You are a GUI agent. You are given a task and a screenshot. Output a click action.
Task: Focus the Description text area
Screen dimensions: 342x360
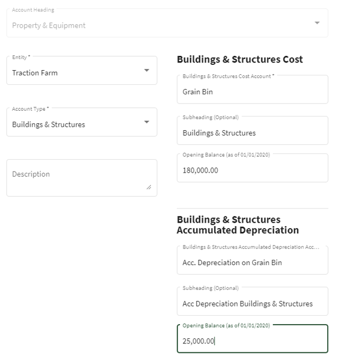(x=82, y=178)
